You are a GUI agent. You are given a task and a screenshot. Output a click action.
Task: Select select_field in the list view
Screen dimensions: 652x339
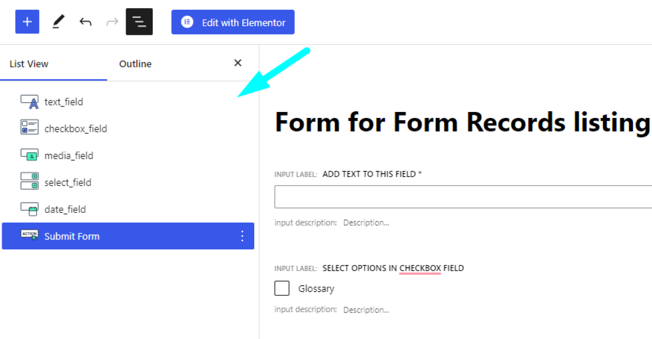point(68,182)
